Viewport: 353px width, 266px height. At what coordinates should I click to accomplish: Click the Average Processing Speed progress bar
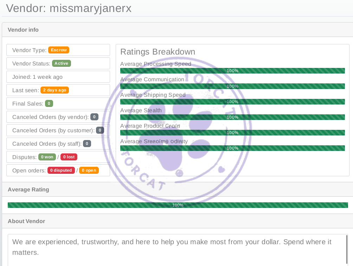point(232,71)
